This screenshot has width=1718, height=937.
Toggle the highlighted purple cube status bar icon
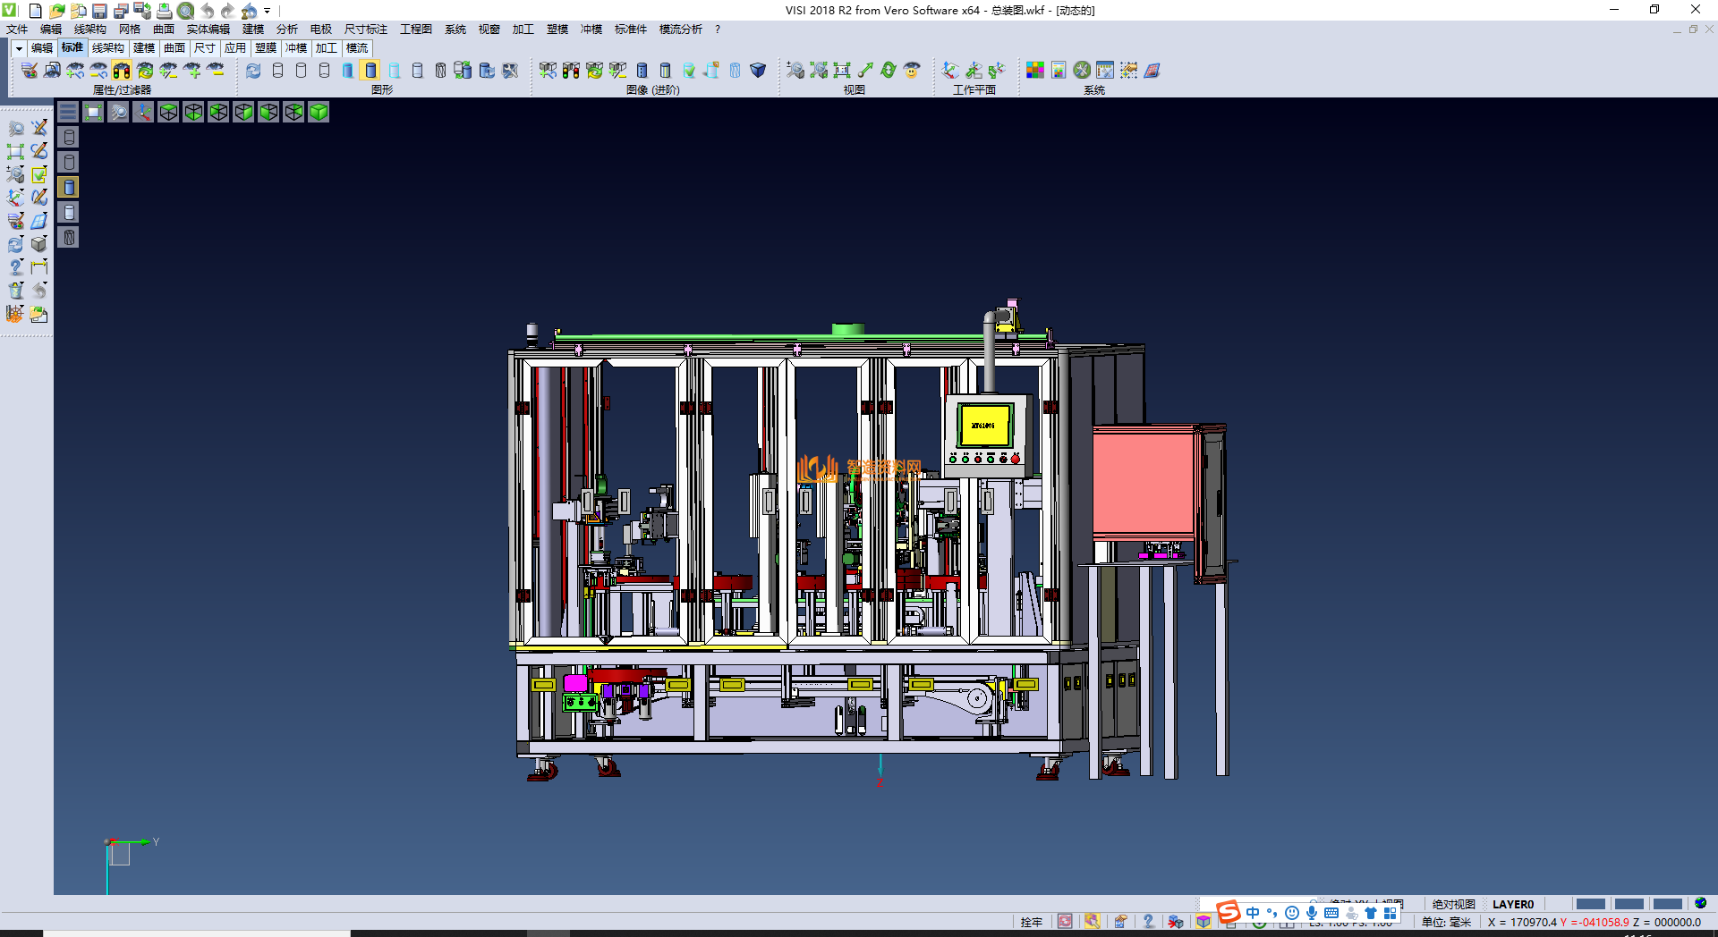[1203, 922]
